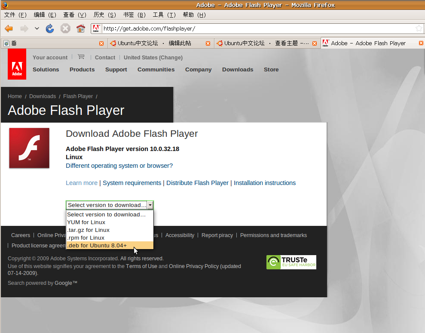Click the Flash Player breadcrumb link
The height and width of the screenshot is (333, 425).
click(x=78, y=96)
